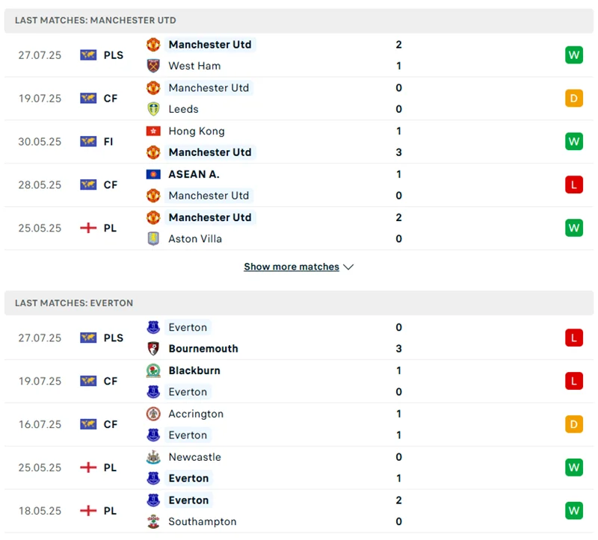
Task: Click the loss badge for ASEAN A. match
Action: (573, 184)
